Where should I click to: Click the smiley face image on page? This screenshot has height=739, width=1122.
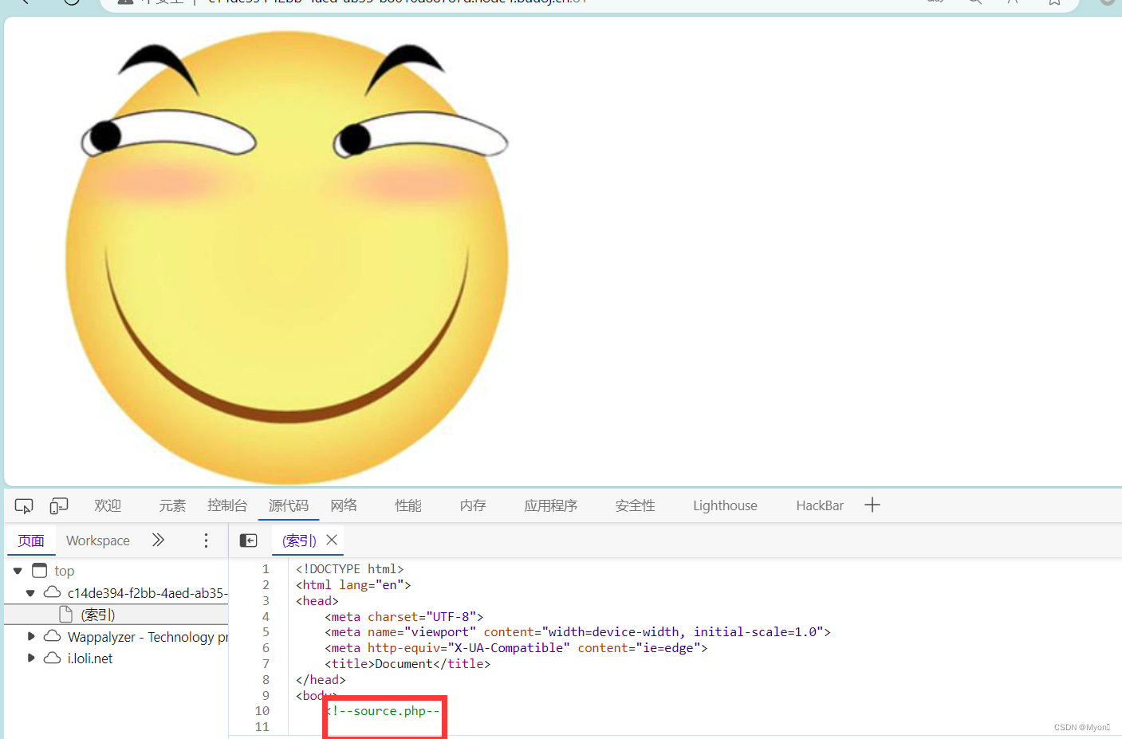coord(287,257)
